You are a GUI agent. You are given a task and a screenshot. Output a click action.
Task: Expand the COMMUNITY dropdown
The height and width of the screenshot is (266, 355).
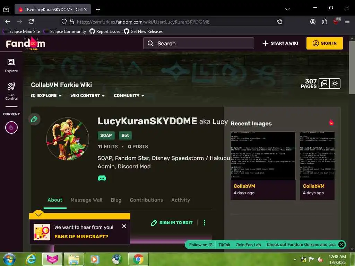[x=129, y=96]
